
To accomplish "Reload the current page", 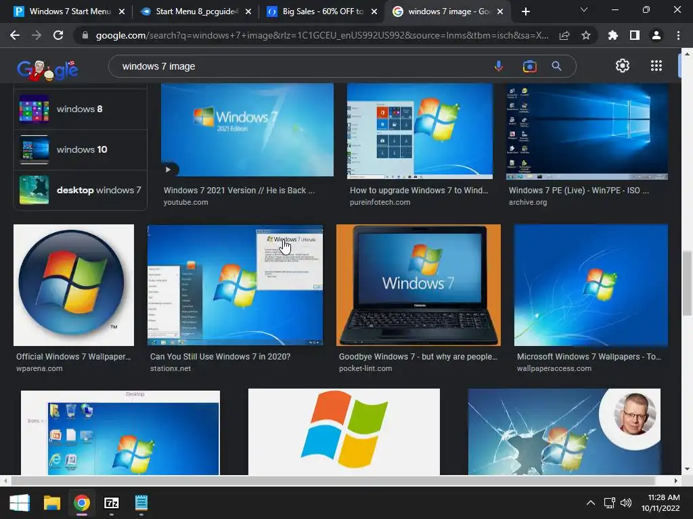I will (58, 35).
